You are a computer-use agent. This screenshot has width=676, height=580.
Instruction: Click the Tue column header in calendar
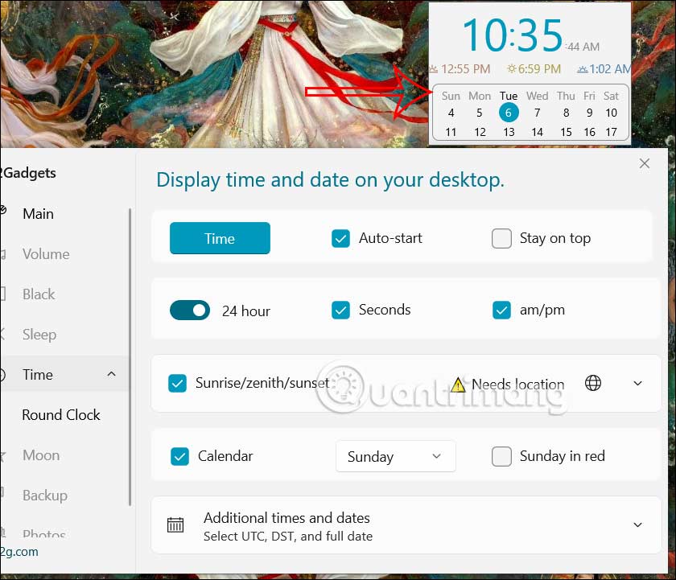tap(509, 96)
